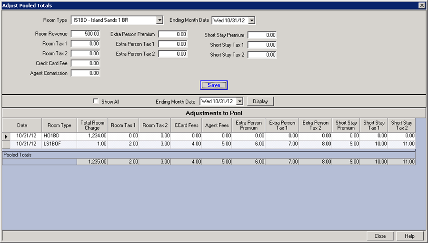This screenshot has height=243, width=428.
Task: Click the Help button
Action: tap(409, 236)
